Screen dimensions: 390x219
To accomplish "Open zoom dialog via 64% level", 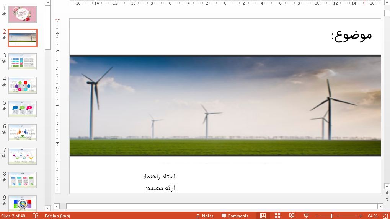I will tap(372, 216).
